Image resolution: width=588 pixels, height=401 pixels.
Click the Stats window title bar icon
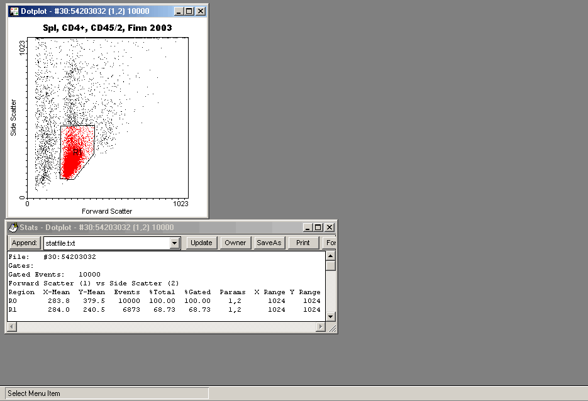[13, 228]
